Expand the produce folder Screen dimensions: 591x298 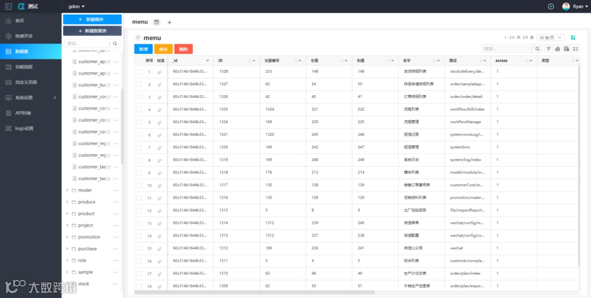(x=67, y=202)
